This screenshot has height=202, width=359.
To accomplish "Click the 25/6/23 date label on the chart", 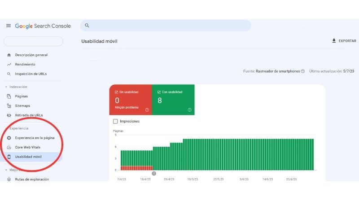I will pyautogui.click(x=291, y=179).
